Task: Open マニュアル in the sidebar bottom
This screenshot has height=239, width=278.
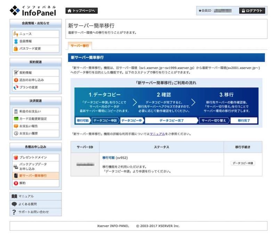Action: click(x=36, y=196)
